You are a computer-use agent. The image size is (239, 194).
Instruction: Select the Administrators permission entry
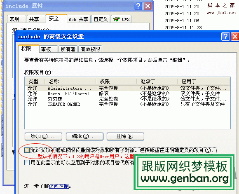[128, 88]
